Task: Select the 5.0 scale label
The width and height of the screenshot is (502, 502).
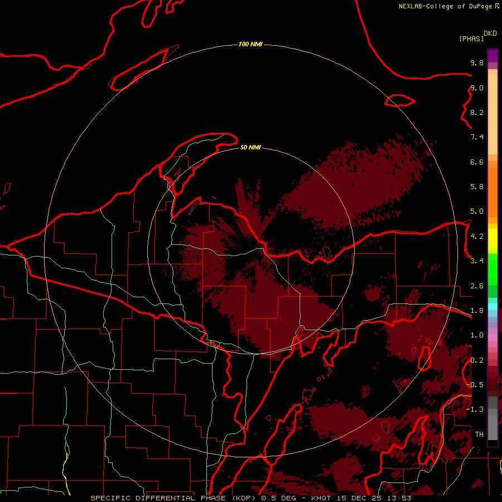Action: [477, 211]
